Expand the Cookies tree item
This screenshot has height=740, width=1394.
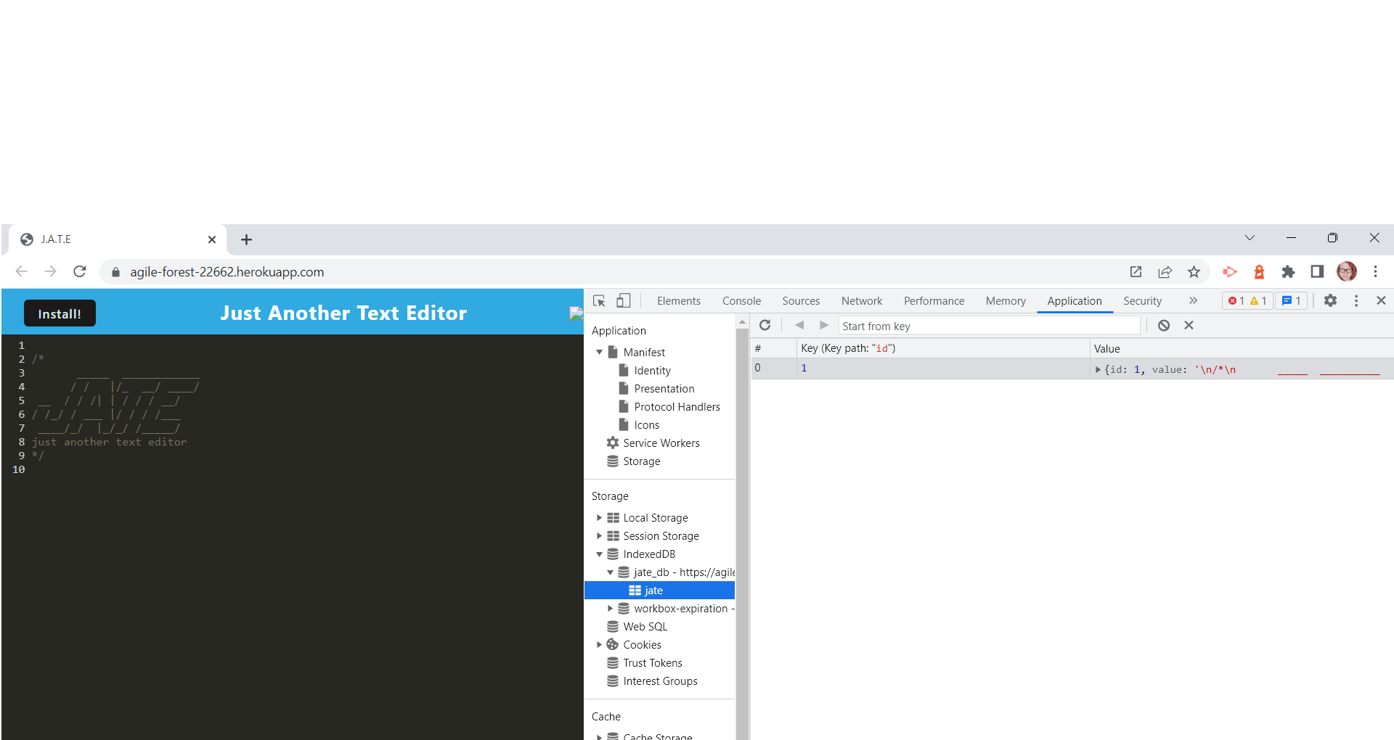[x=599, y=644]
